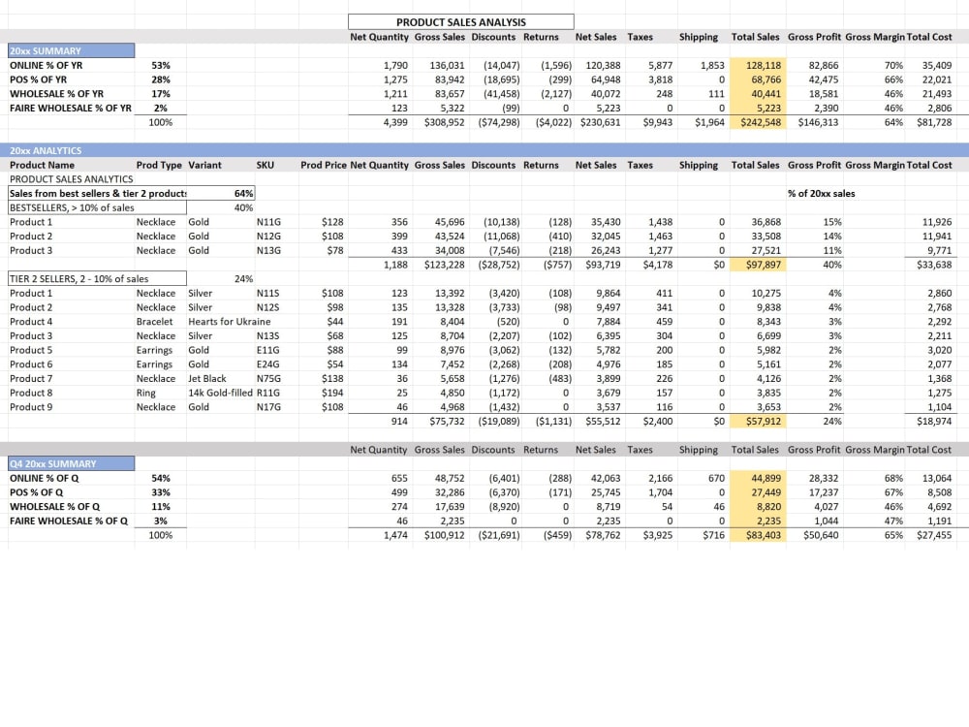Click SKU cell E24G
Viewport: 969px width, 727px height.
267,363
